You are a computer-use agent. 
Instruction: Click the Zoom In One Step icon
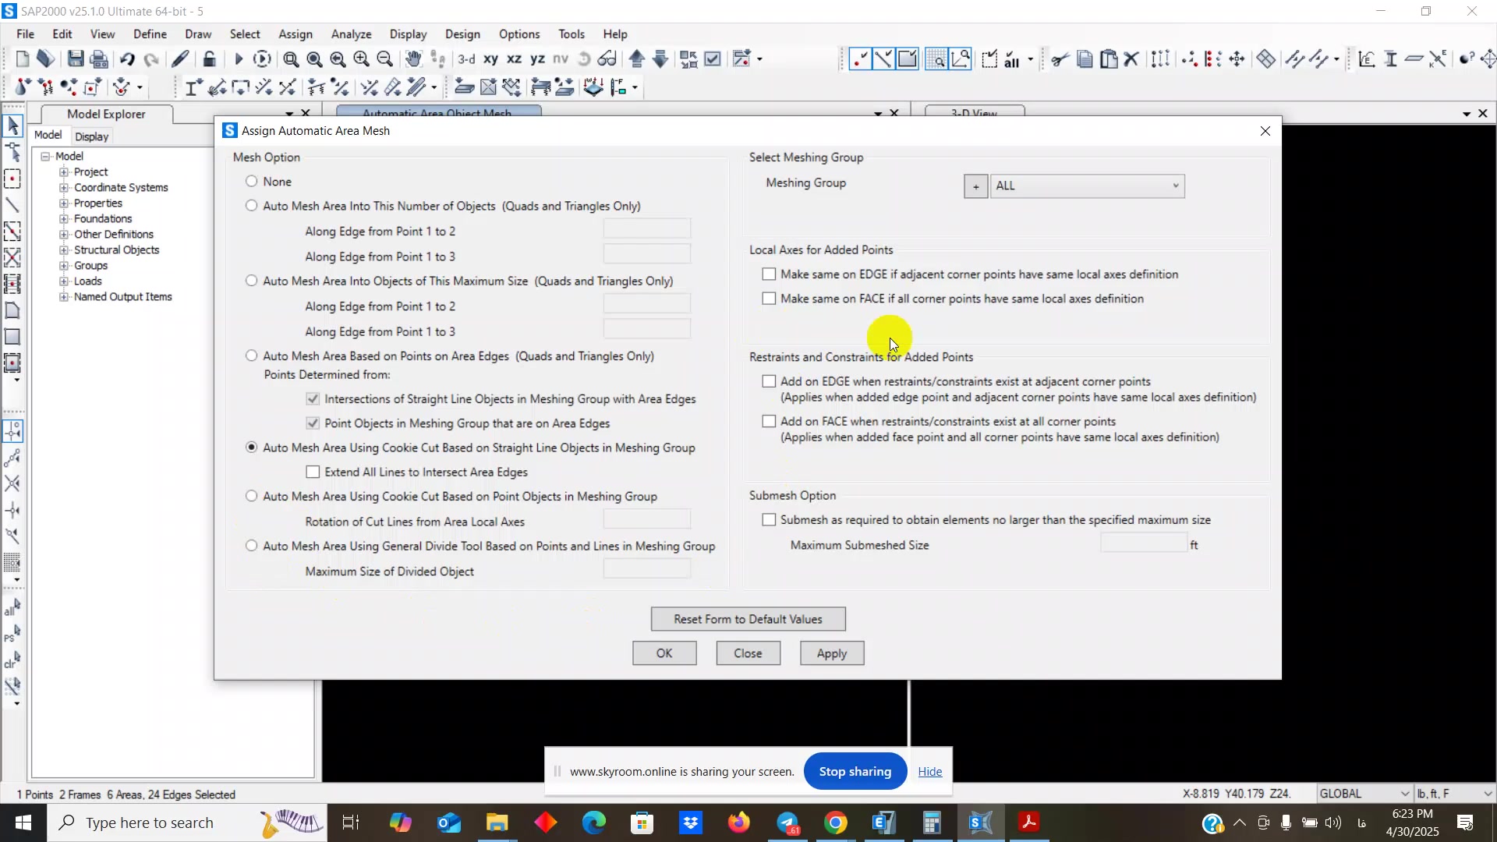point(361,59)
